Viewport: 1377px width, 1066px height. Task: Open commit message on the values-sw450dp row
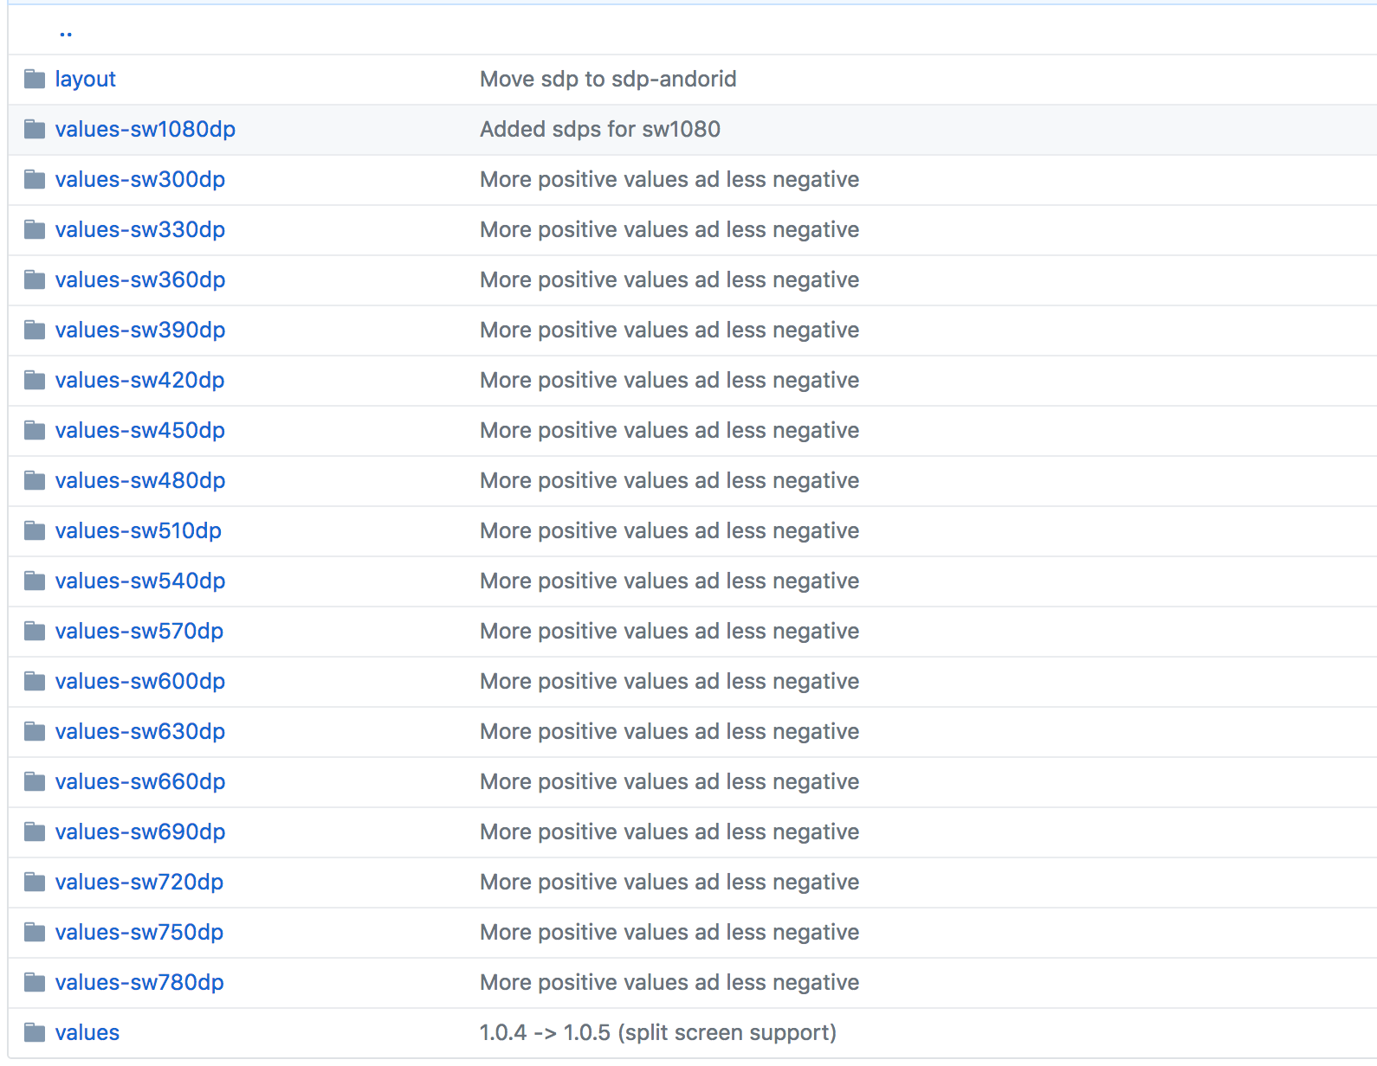(669, 431)
